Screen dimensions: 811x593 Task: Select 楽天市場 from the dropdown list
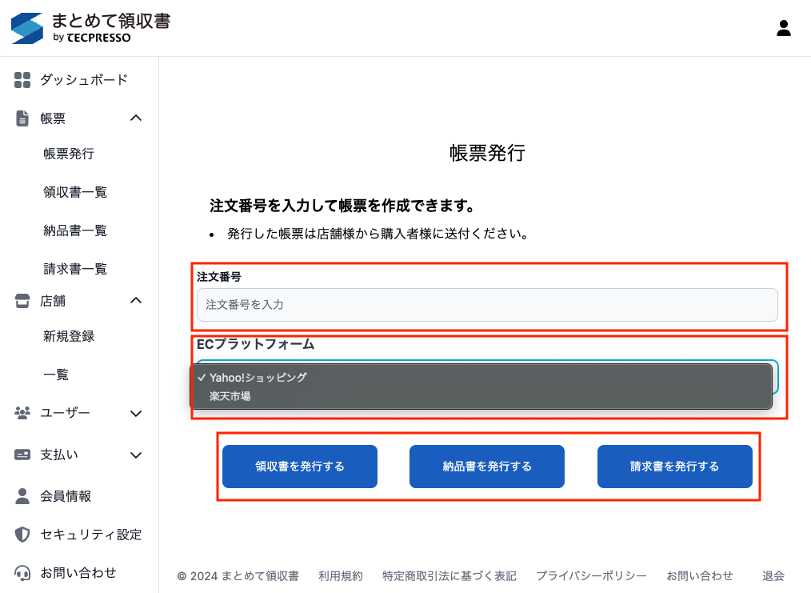[230, 396]
